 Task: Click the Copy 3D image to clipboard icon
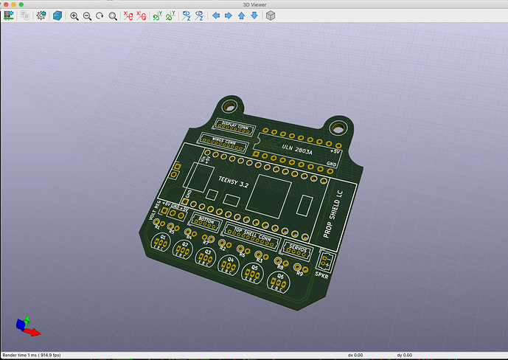click(x=24, y=15)
